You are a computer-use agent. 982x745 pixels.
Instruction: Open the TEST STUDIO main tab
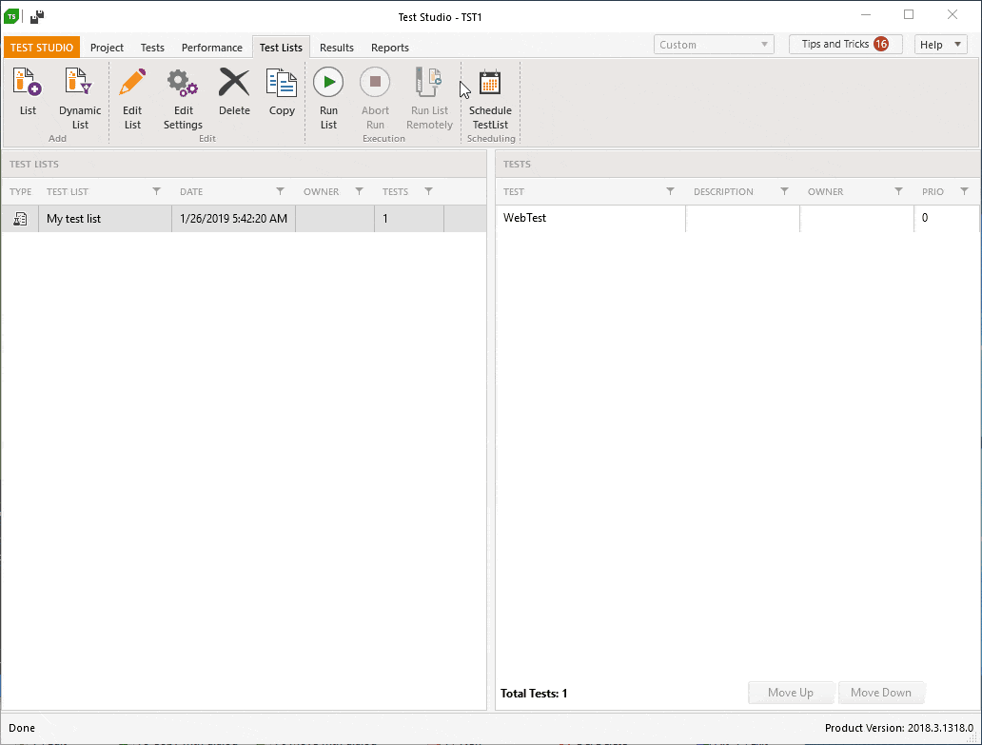pos(41,48)
